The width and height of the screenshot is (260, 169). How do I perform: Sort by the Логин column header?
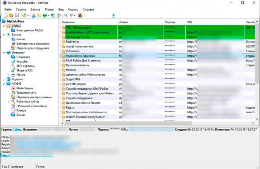click(x=140, y=22)
